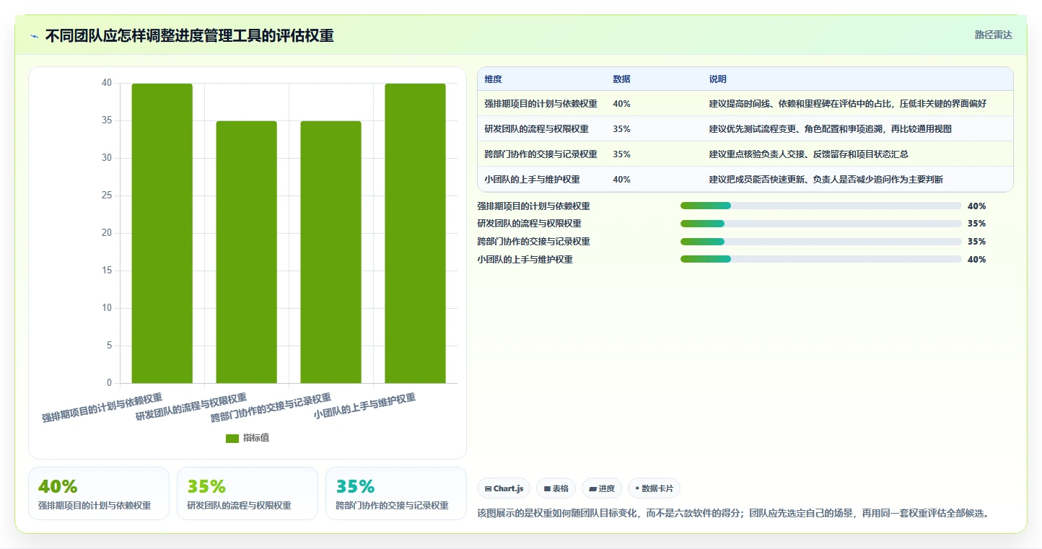1042x549 pixels.
Task: Click the description starting 建议重点核验负责人交接
Action: click(x=809, y=154)
